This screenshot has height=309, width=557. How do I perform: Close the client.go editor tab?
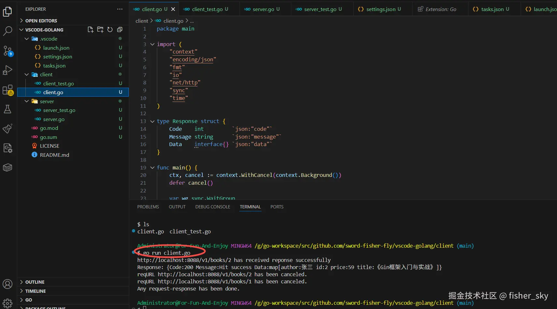click(173, 9)
